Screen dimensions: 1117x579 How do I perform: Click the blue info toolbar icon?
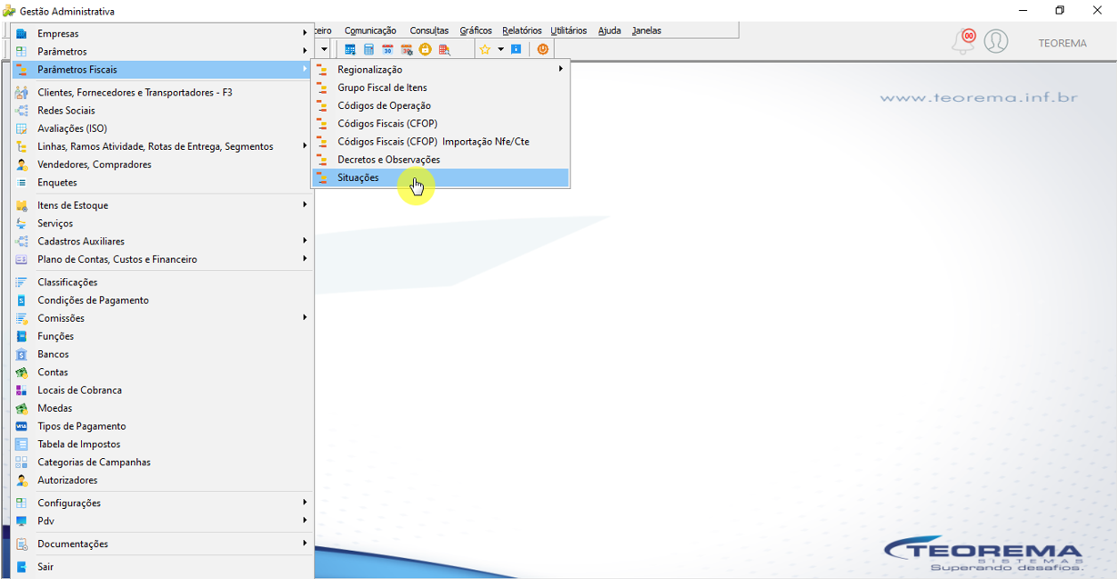(x=516, y=49)
